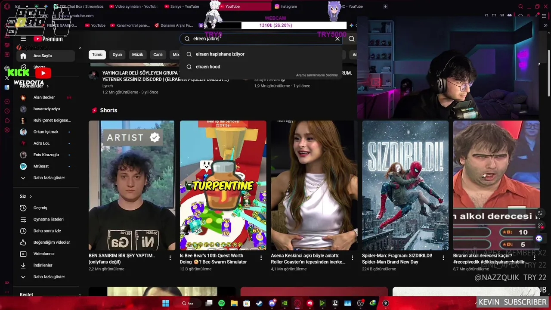Open the YouTube hamburger guide menu

(23, 39)
